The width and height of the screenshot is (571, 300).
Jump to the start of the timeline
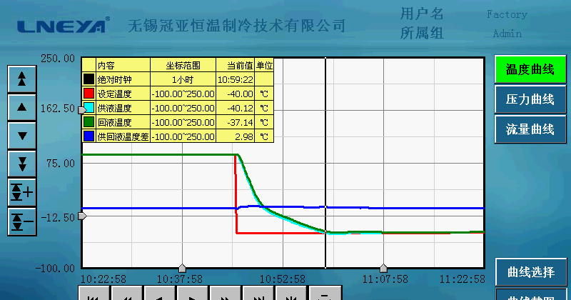[x=93, y=296]
